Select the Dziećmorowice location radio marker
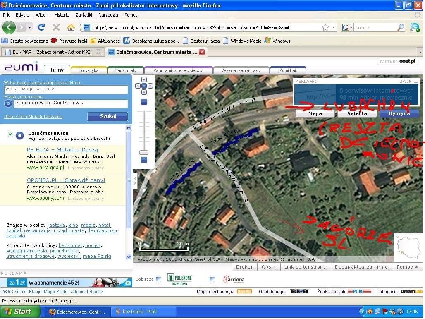425x319 pixels. 20,135
